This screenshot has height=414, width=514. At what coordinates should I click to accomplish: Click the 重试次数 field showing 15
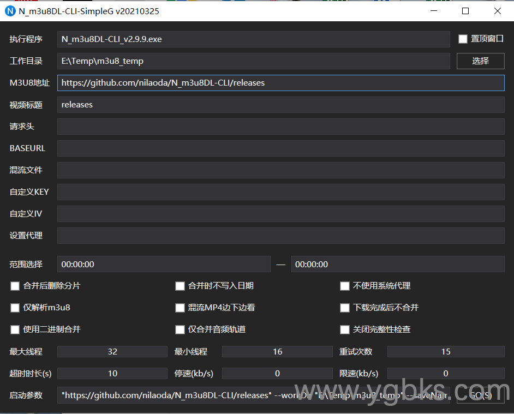click(x=446, y=352)
